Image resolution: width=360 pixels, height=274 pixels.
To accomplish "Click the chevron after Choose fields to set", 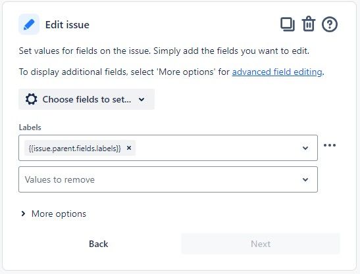I will (141, 99).
